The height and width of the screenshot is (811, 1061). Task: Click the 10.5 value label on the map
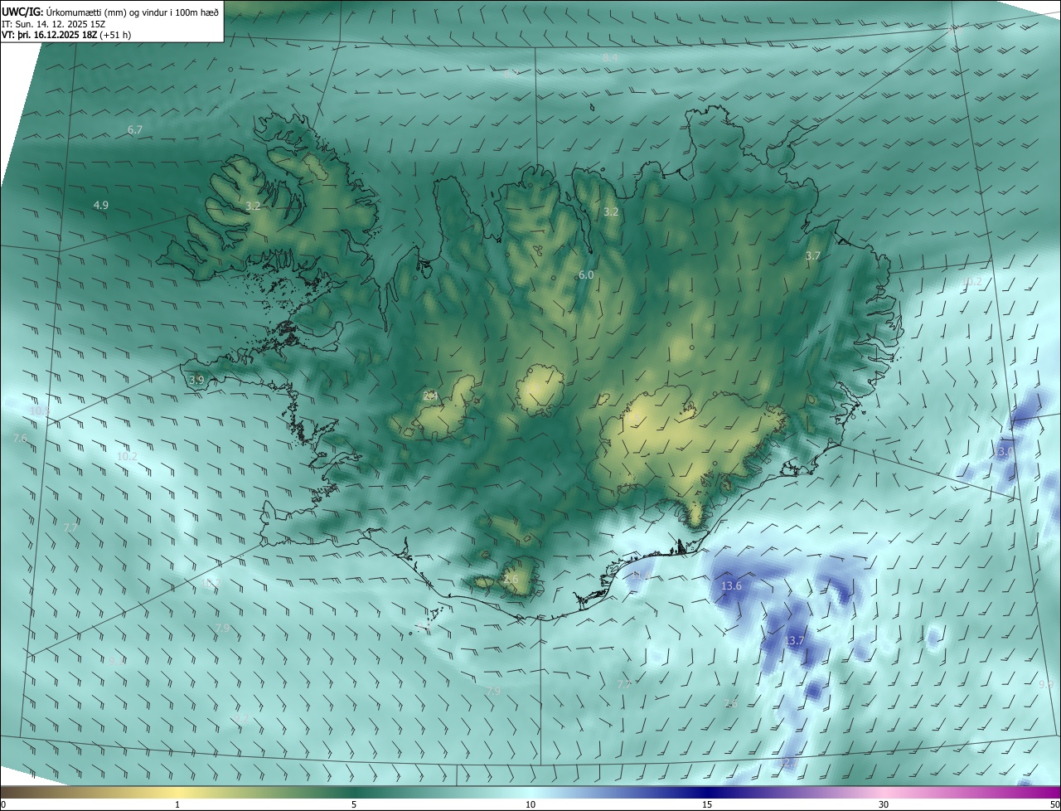click(x=40, y=410)
